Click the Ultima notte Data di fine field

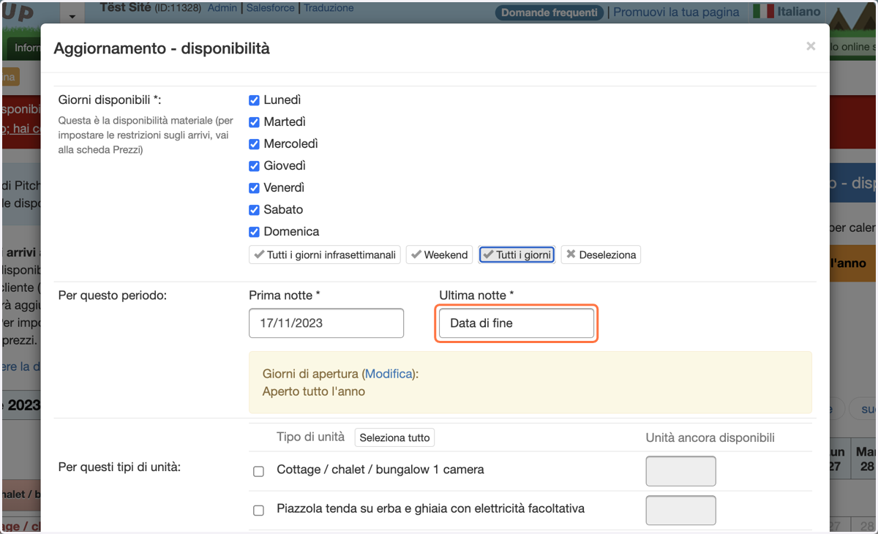tap(517, 323)
